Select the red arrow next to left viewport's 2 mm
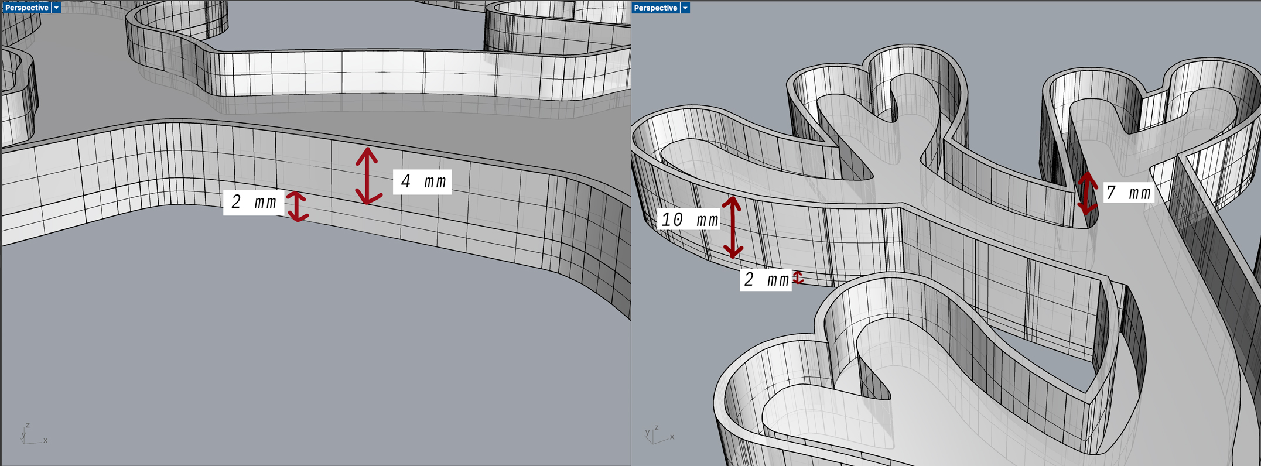The image size is (1261, 466). [298, 206]
